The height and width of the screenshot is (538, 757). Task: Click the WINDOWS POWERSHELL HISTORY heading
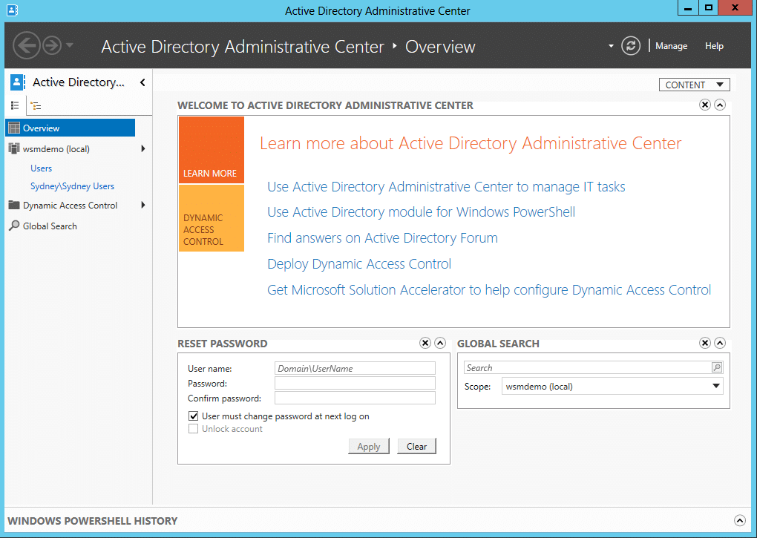[x=93, y=521]
